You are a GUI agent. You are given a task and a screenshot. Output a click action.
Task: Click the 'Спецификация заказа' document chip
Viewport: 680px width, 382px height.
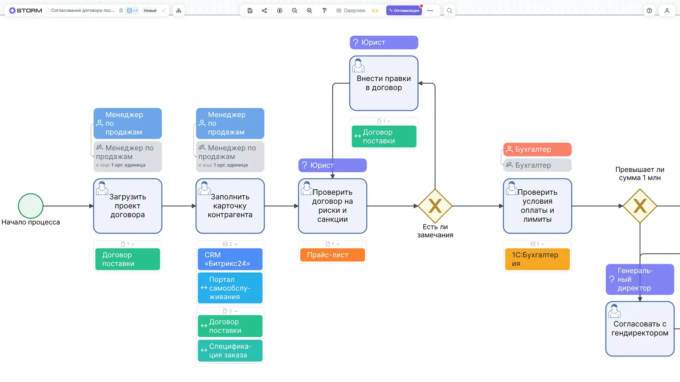point(230,351)
